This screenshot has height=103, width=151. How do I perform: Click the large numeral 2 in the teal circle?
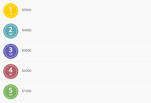click(x=11, y=29)
